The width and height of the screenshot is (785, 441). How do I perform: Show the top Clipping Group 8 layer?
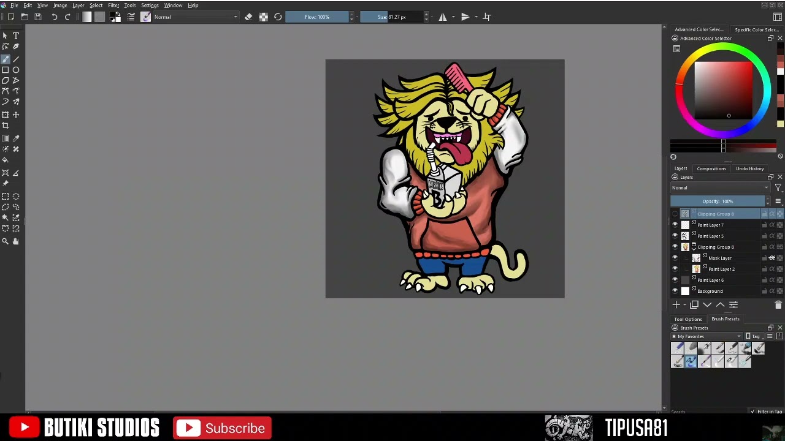coord(675,214)
